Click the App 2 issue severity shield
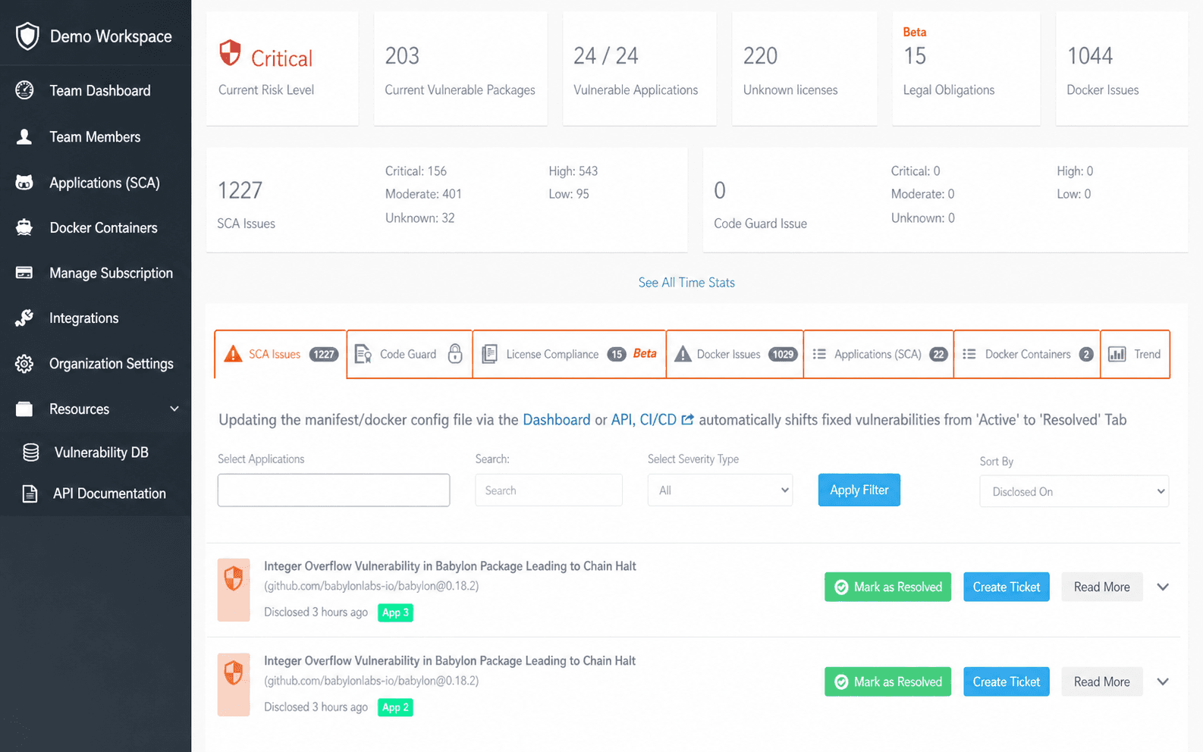Image resolution: width=1203 pixels, height=752 pixels. [234, 673]
